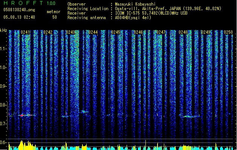Click the 0243 time marker
This screenshot has height=150, width=237.
pos(70,32)
